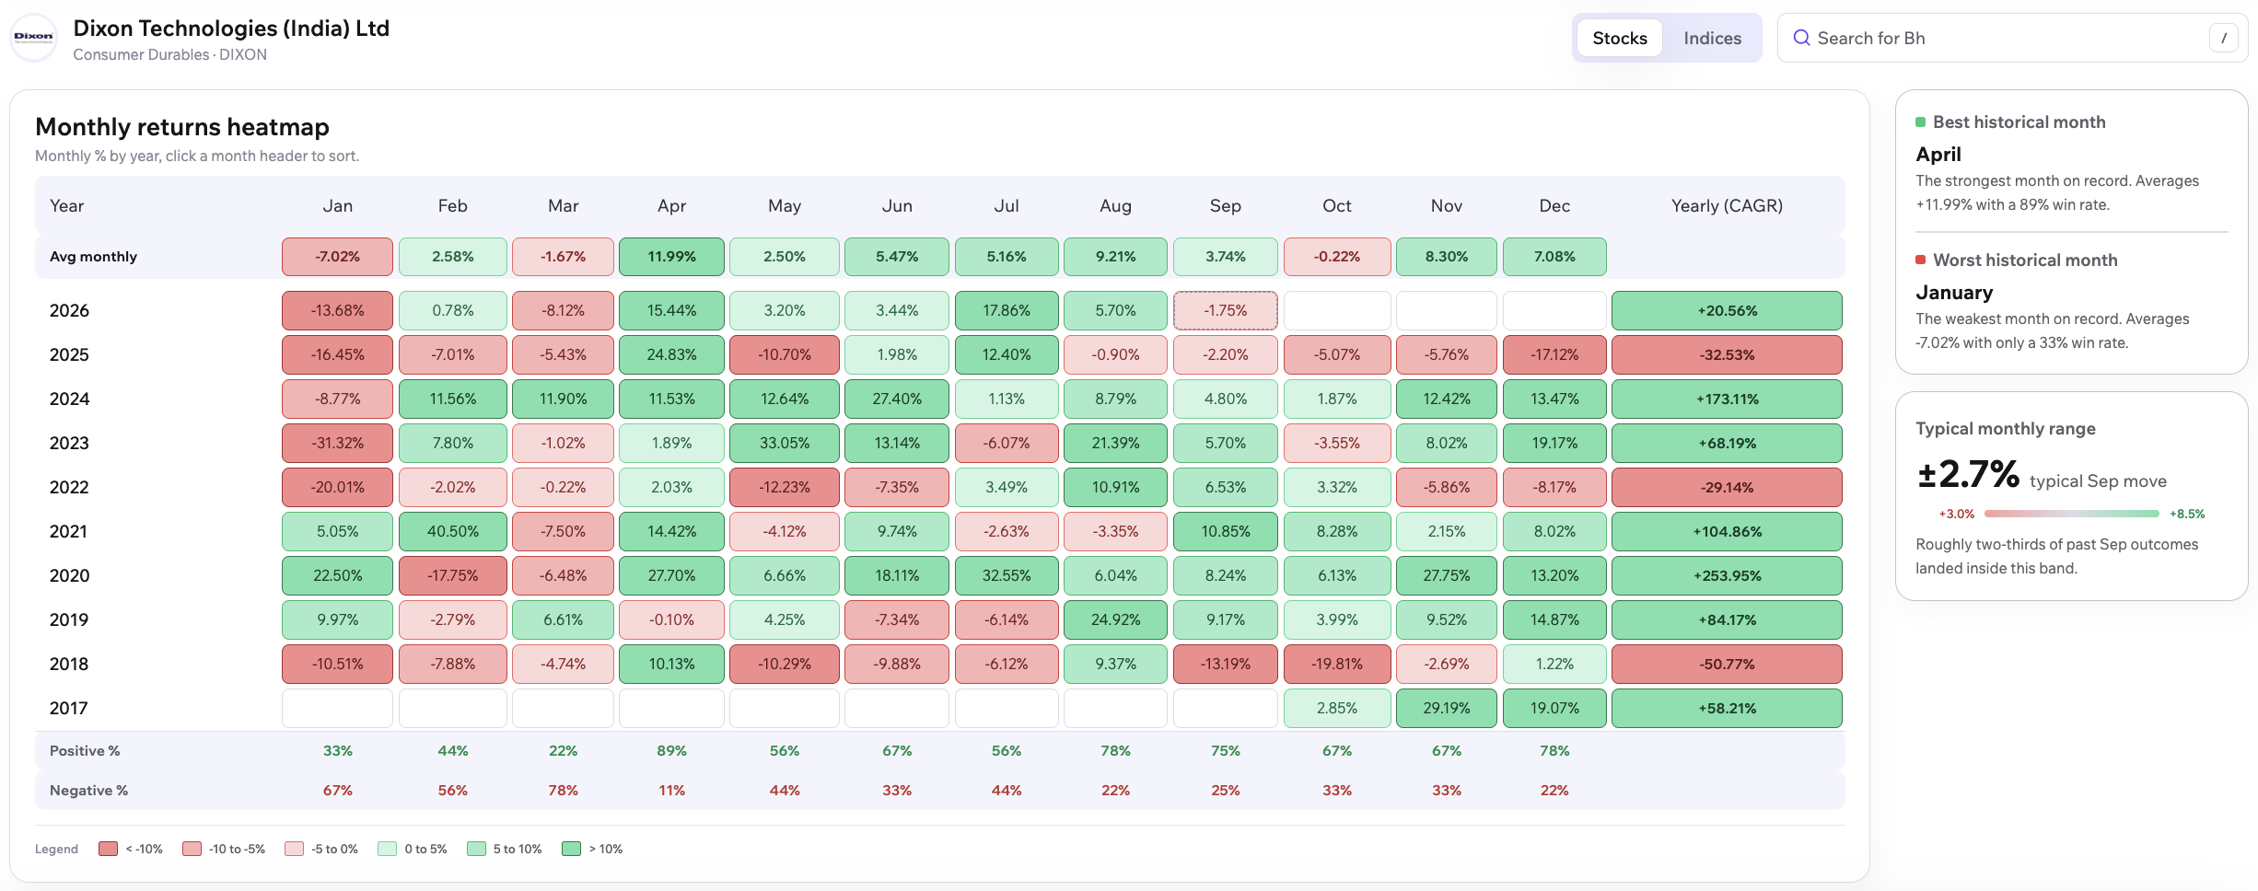Click the January worst month heading
The height and width of the screenshot is (891, 2258).
[1954, 293]
